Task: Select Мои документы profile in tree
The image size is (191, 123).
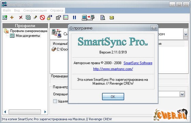Action: click(28, 36)
